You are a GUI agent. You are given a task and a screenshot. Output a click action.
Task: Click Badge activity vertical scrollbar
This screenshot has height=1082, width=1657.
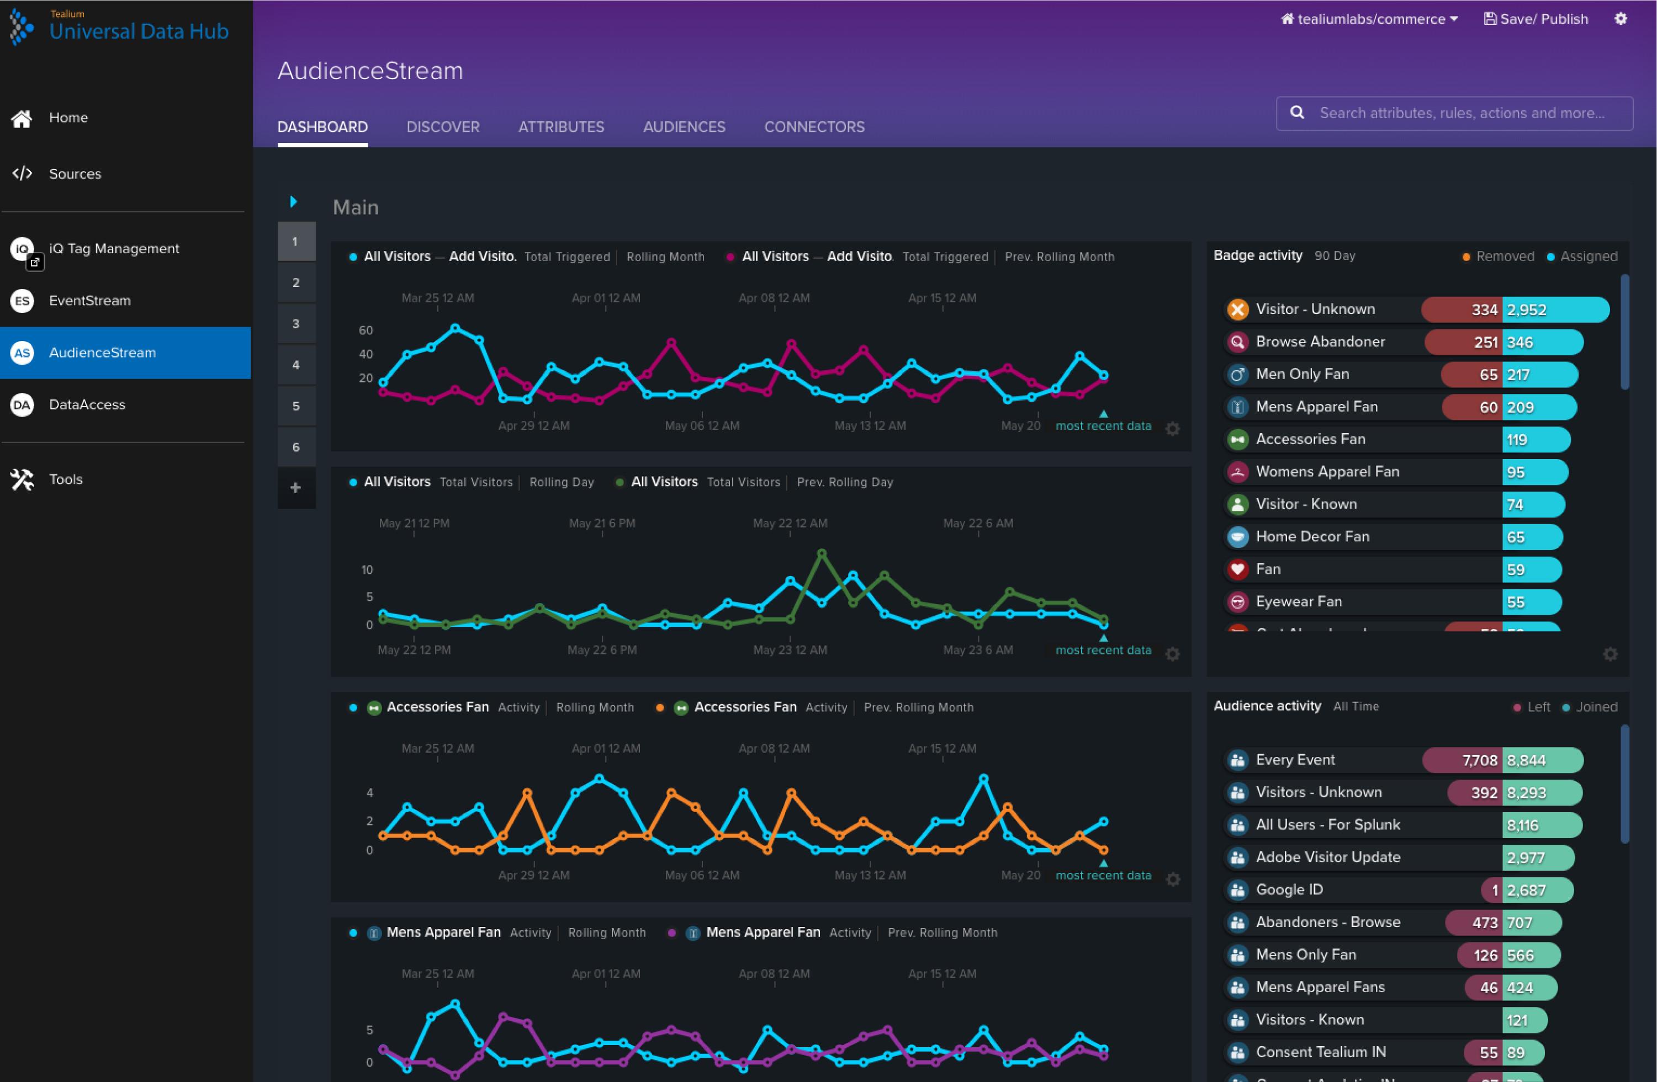point(1624,333)
